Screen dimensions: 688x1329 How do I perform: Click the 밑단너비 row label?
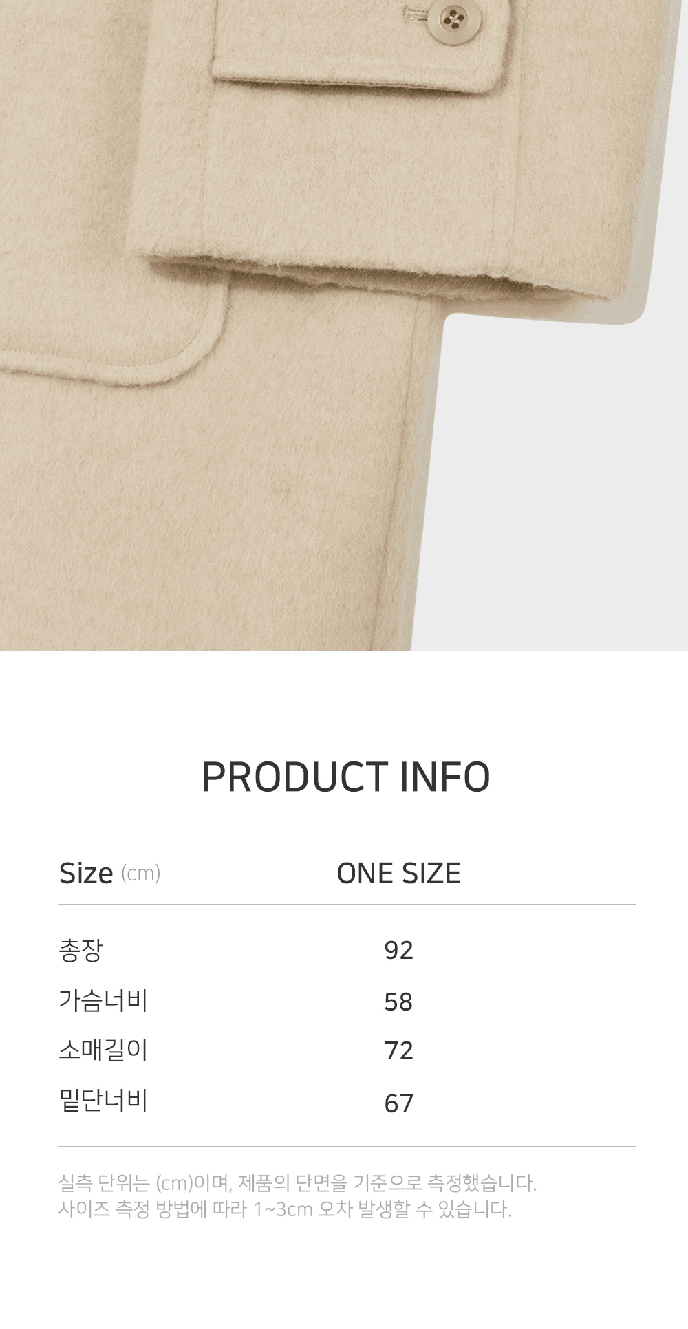(x=103, y=1102)
